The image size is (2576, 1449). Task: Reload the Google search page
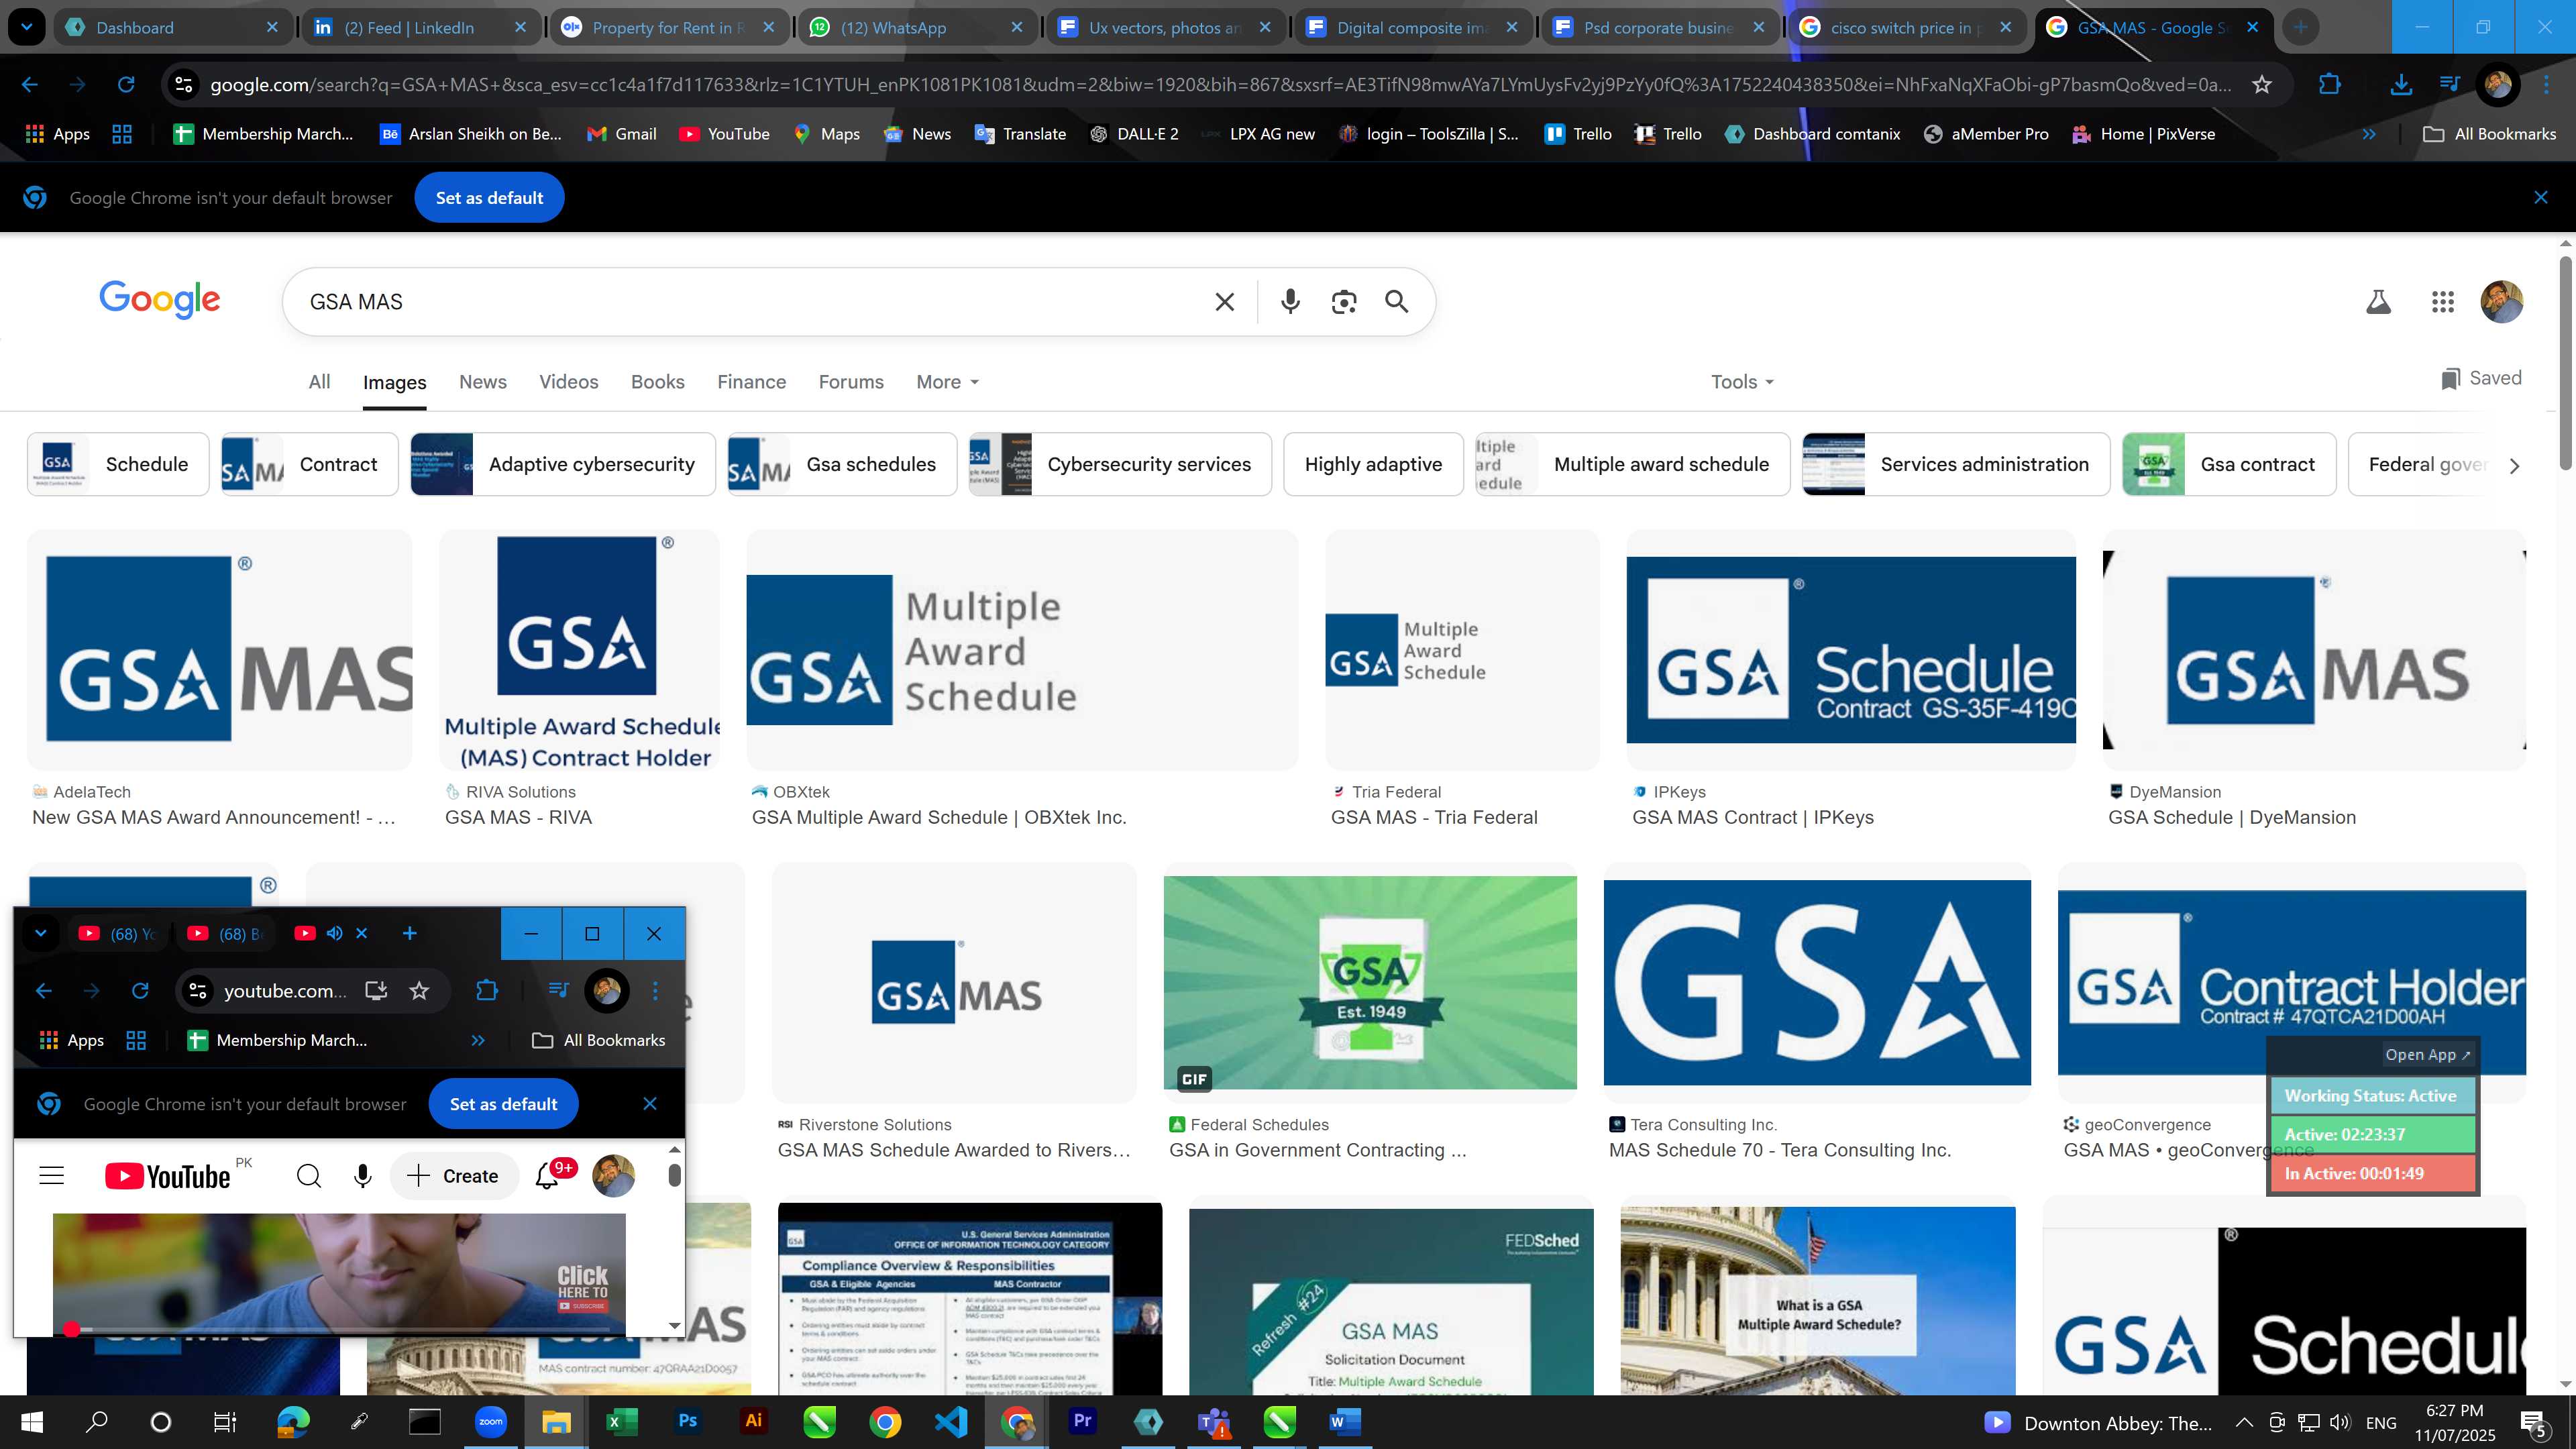pos(126,85)
